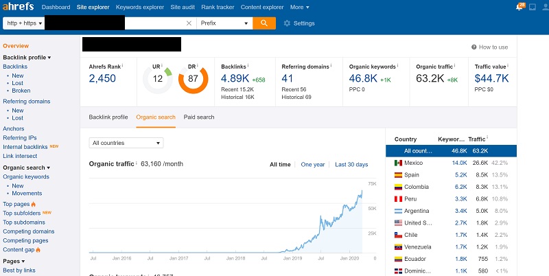Click the DR 87 donut gauge
Screen dimensions: 549x276
[193, 79]
